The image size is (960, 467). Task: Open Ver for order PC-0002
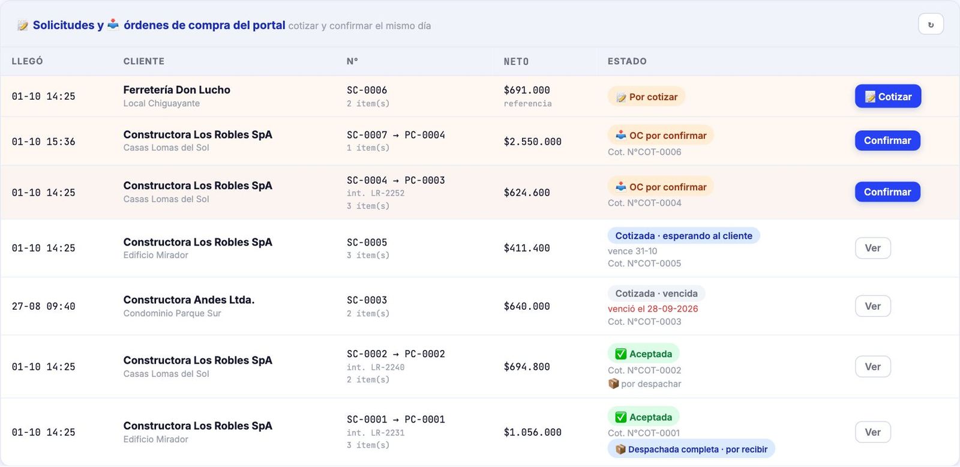pos(873,367)
